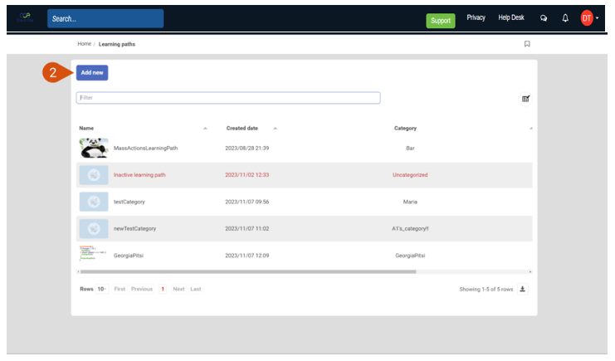The width and height of the screenshot is (615, 361).
Task: Click the Bar category cell
Action: 410,149
